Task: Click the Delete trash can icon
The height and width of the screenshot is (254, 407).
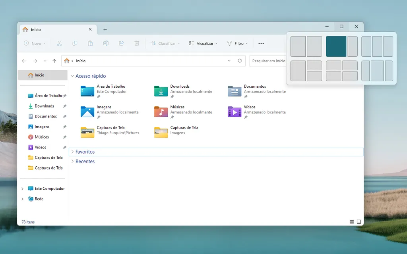Action: pos(137,43)
